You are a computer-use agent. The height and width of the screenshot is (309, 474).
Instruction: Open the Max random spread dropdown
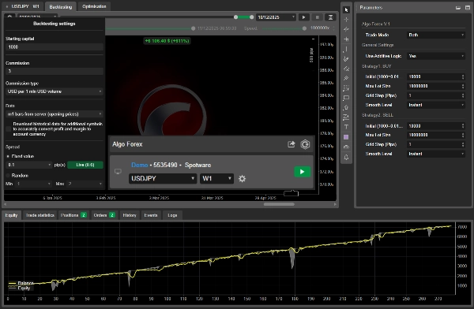(x=85, y=184)
